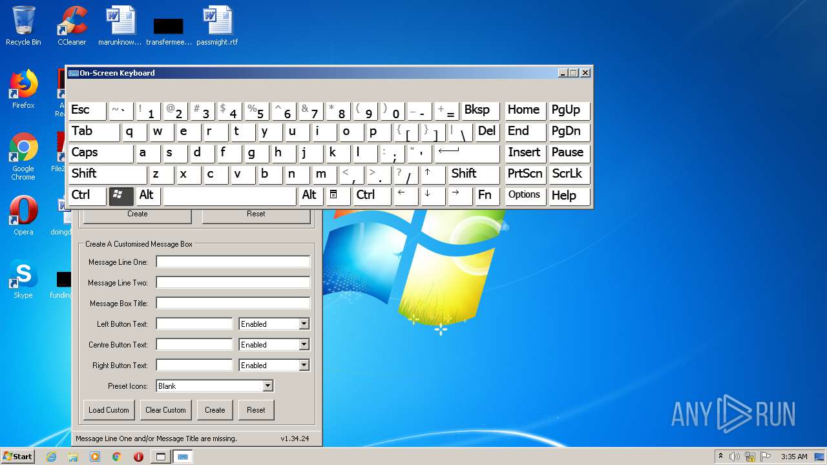
Task: Focus the Message Line One field
Action: (x=233, y=262)
